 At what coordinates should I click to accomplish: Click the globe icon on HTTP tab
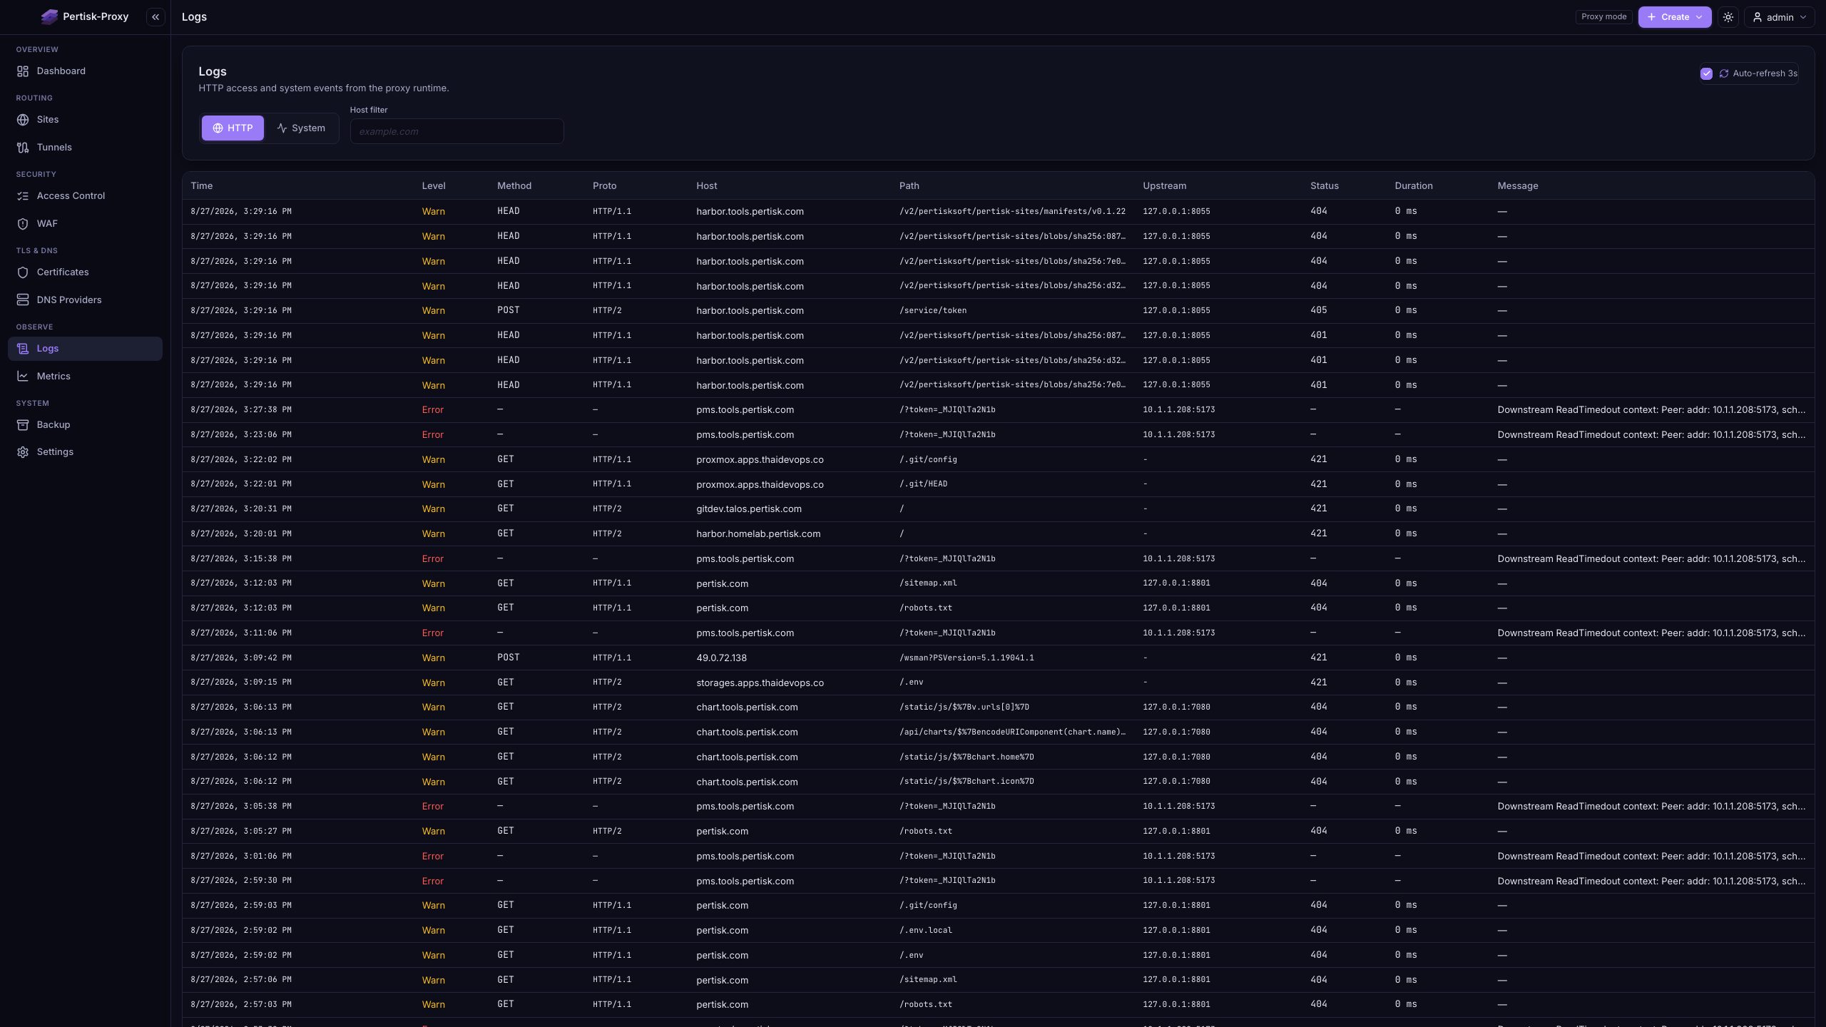point(218,128)
